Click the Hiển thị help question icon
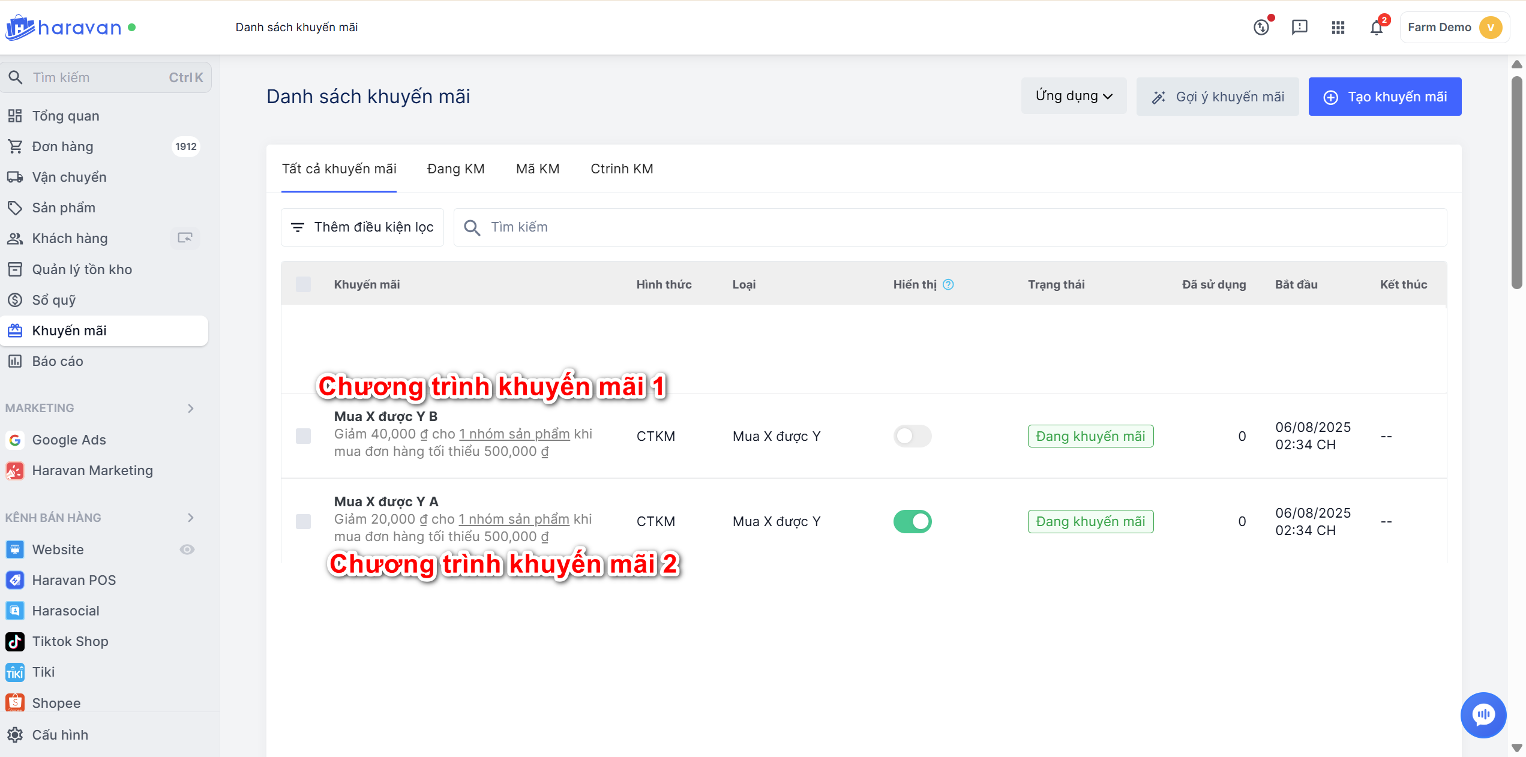 948,284
